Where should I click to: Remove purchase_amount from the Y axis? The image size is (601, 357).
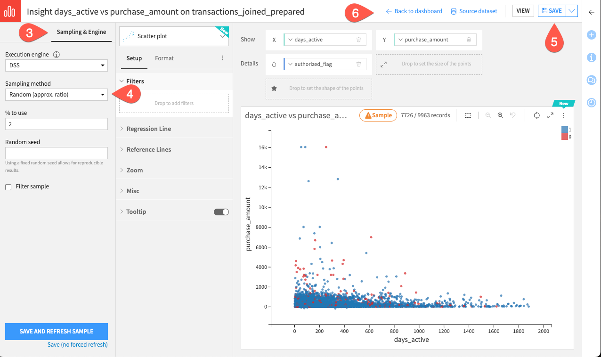point(469,40)
